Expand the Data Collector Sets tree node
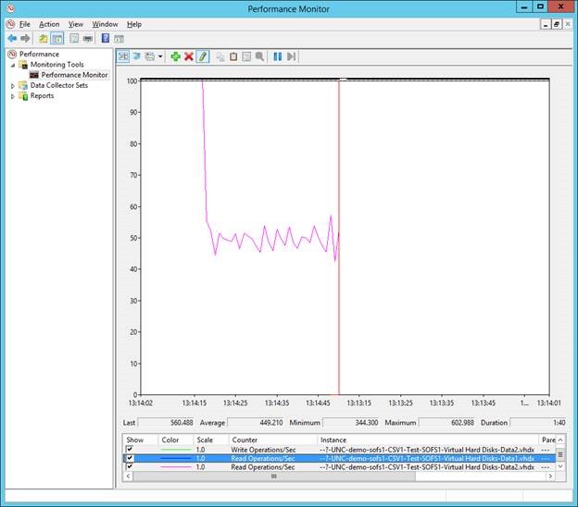 coord(13,85)
